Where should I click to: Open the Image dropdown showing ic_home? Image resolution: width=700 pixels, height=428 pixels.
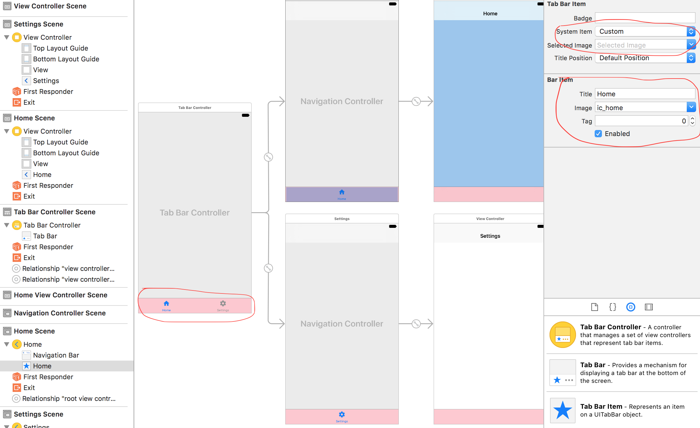click(x=692, y=107)
